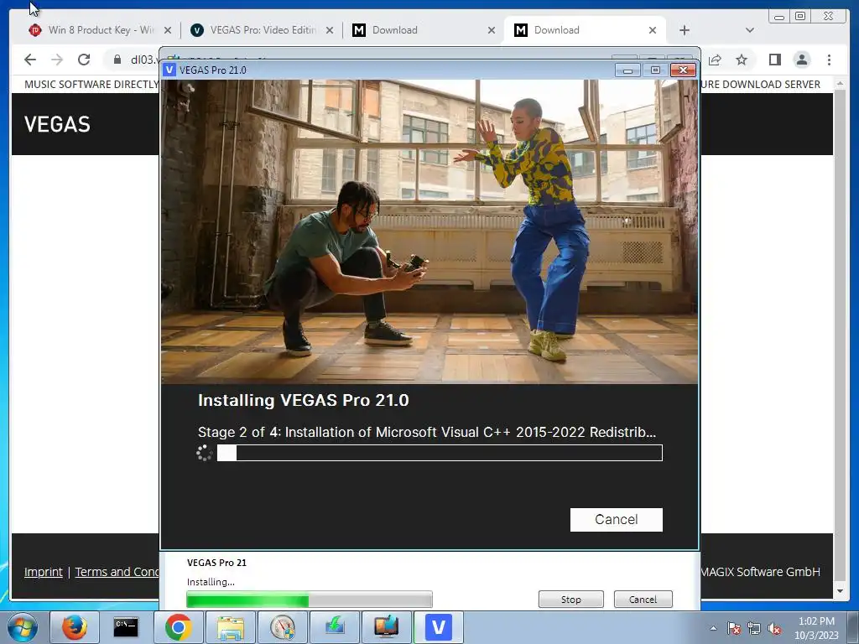
Task: Open Command Prompt from the taskbar
Action: pos(126,627)
